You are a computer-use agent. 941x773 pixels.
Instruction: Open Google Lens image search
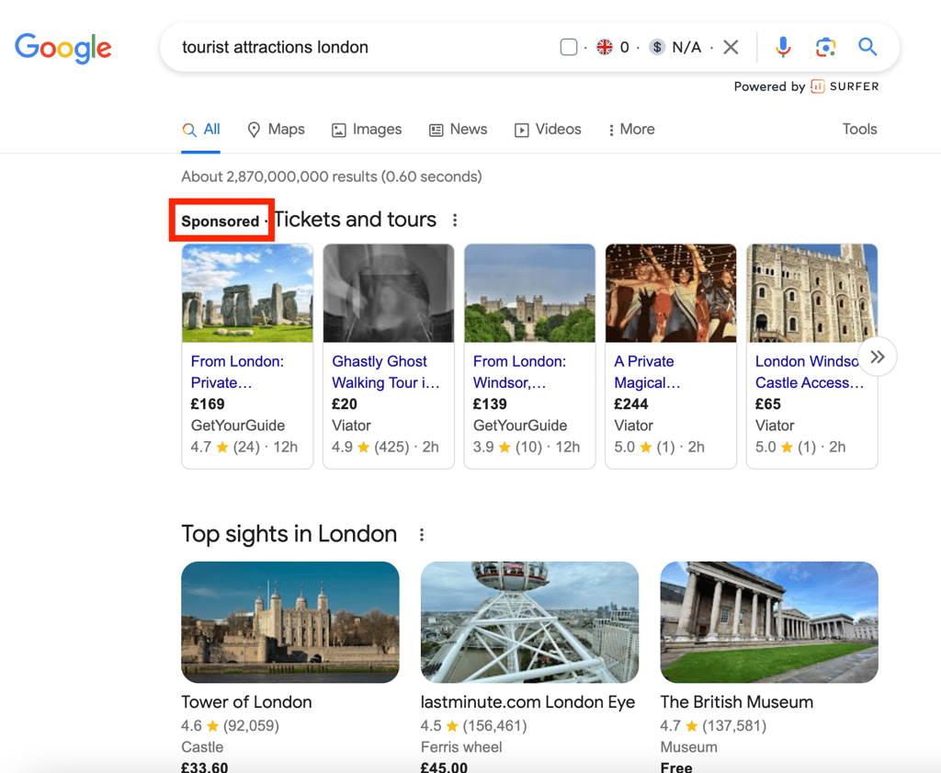click(825, 47)
